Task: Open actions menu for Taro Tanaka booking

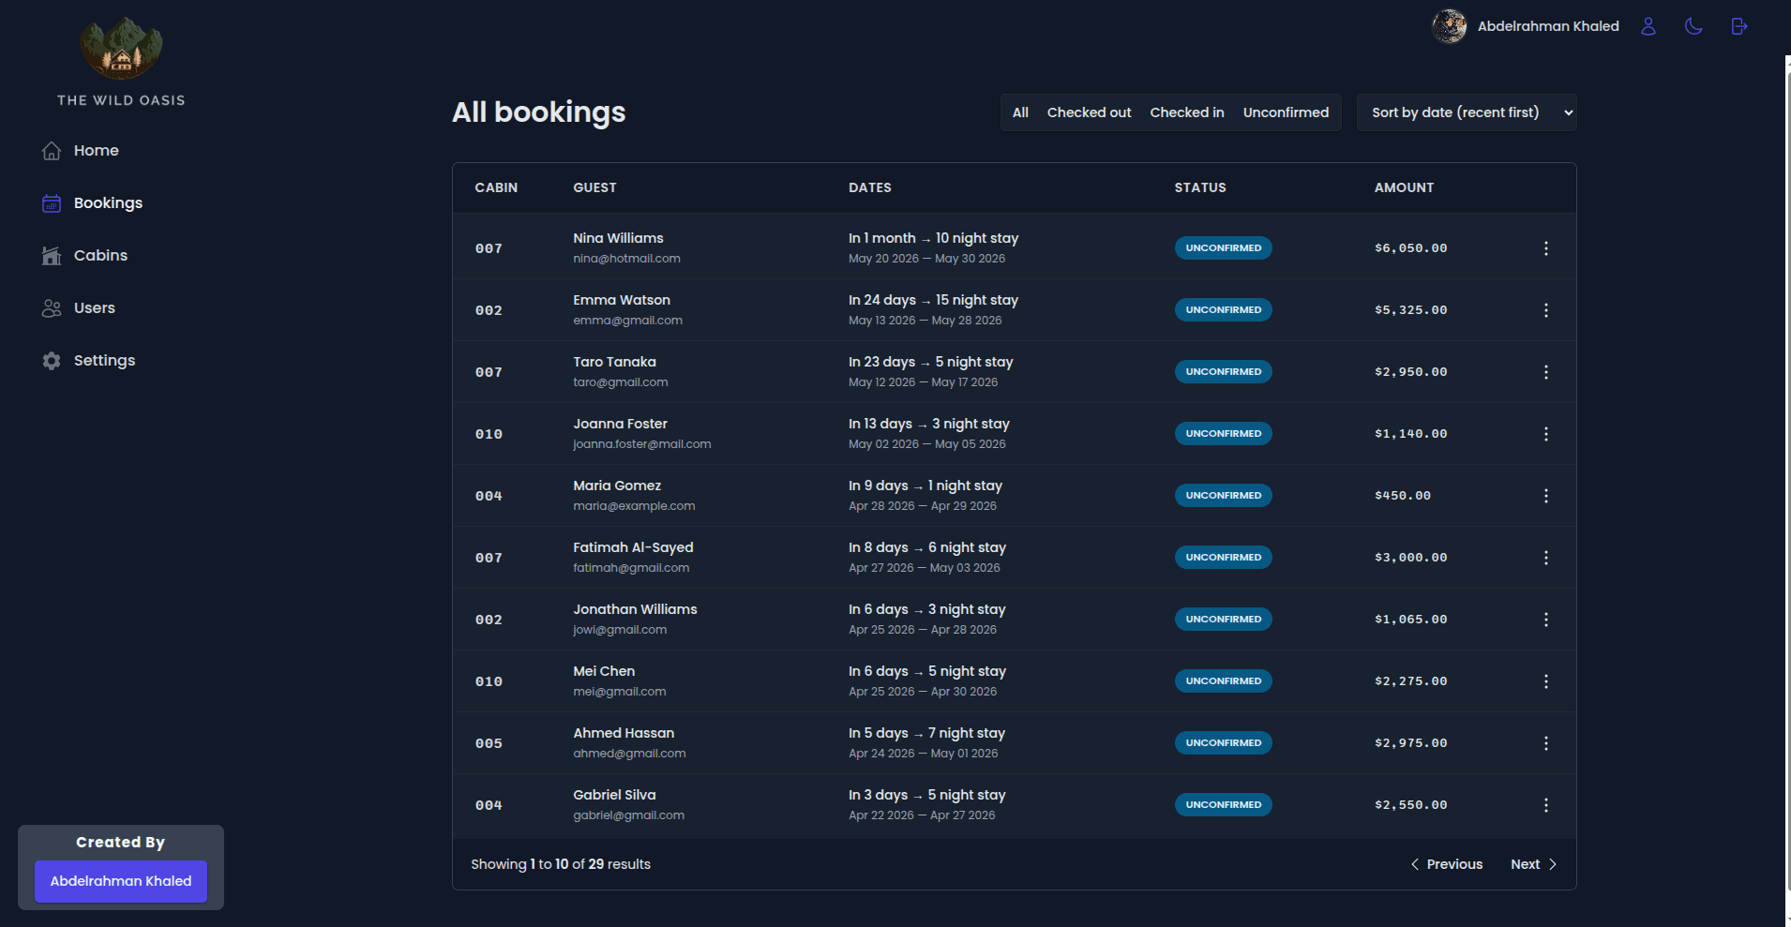Action: 1546,372
